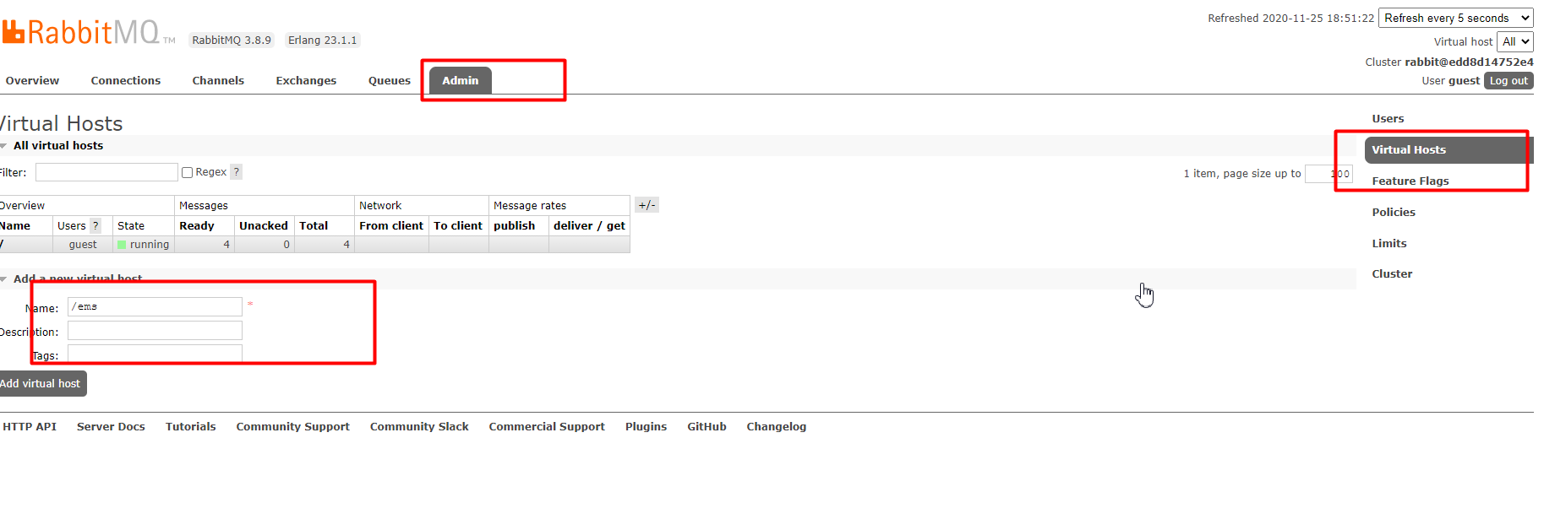Image resolution: width=1544 pixels, height=519 pixels.
Task: Open Policies in the sidebar
Action: 1394,213
